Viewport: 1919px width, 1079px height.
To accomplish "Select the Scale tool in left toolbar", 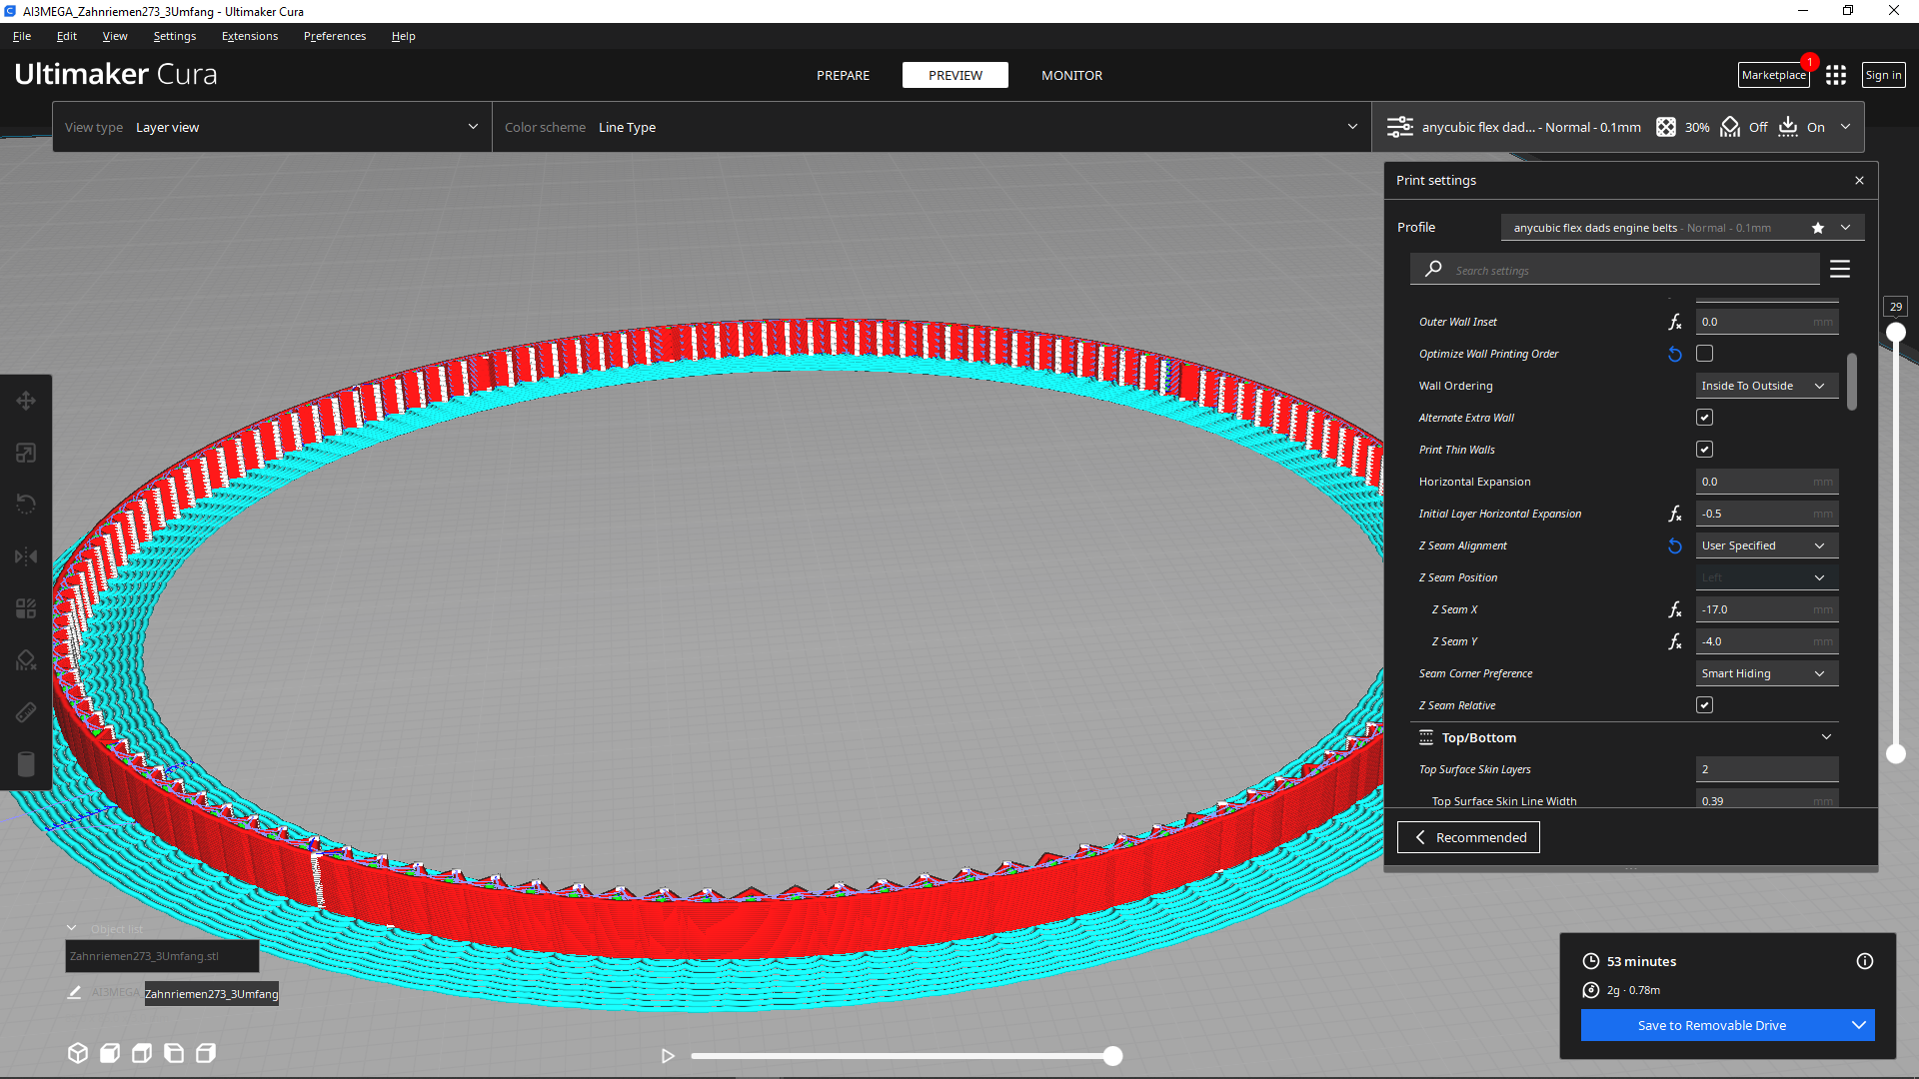I will tap(26, 453).
